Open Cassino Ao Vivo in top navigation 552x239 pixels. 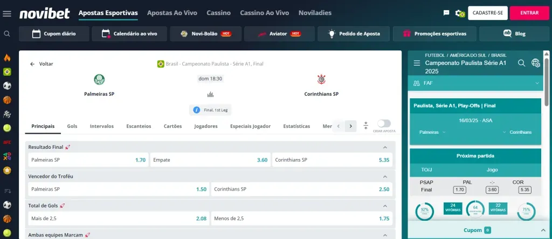[x=265, y=13]
